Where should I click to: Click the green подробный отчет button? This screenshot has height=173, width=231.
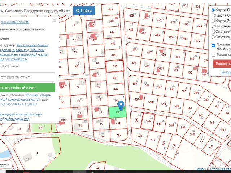(27, 88)
